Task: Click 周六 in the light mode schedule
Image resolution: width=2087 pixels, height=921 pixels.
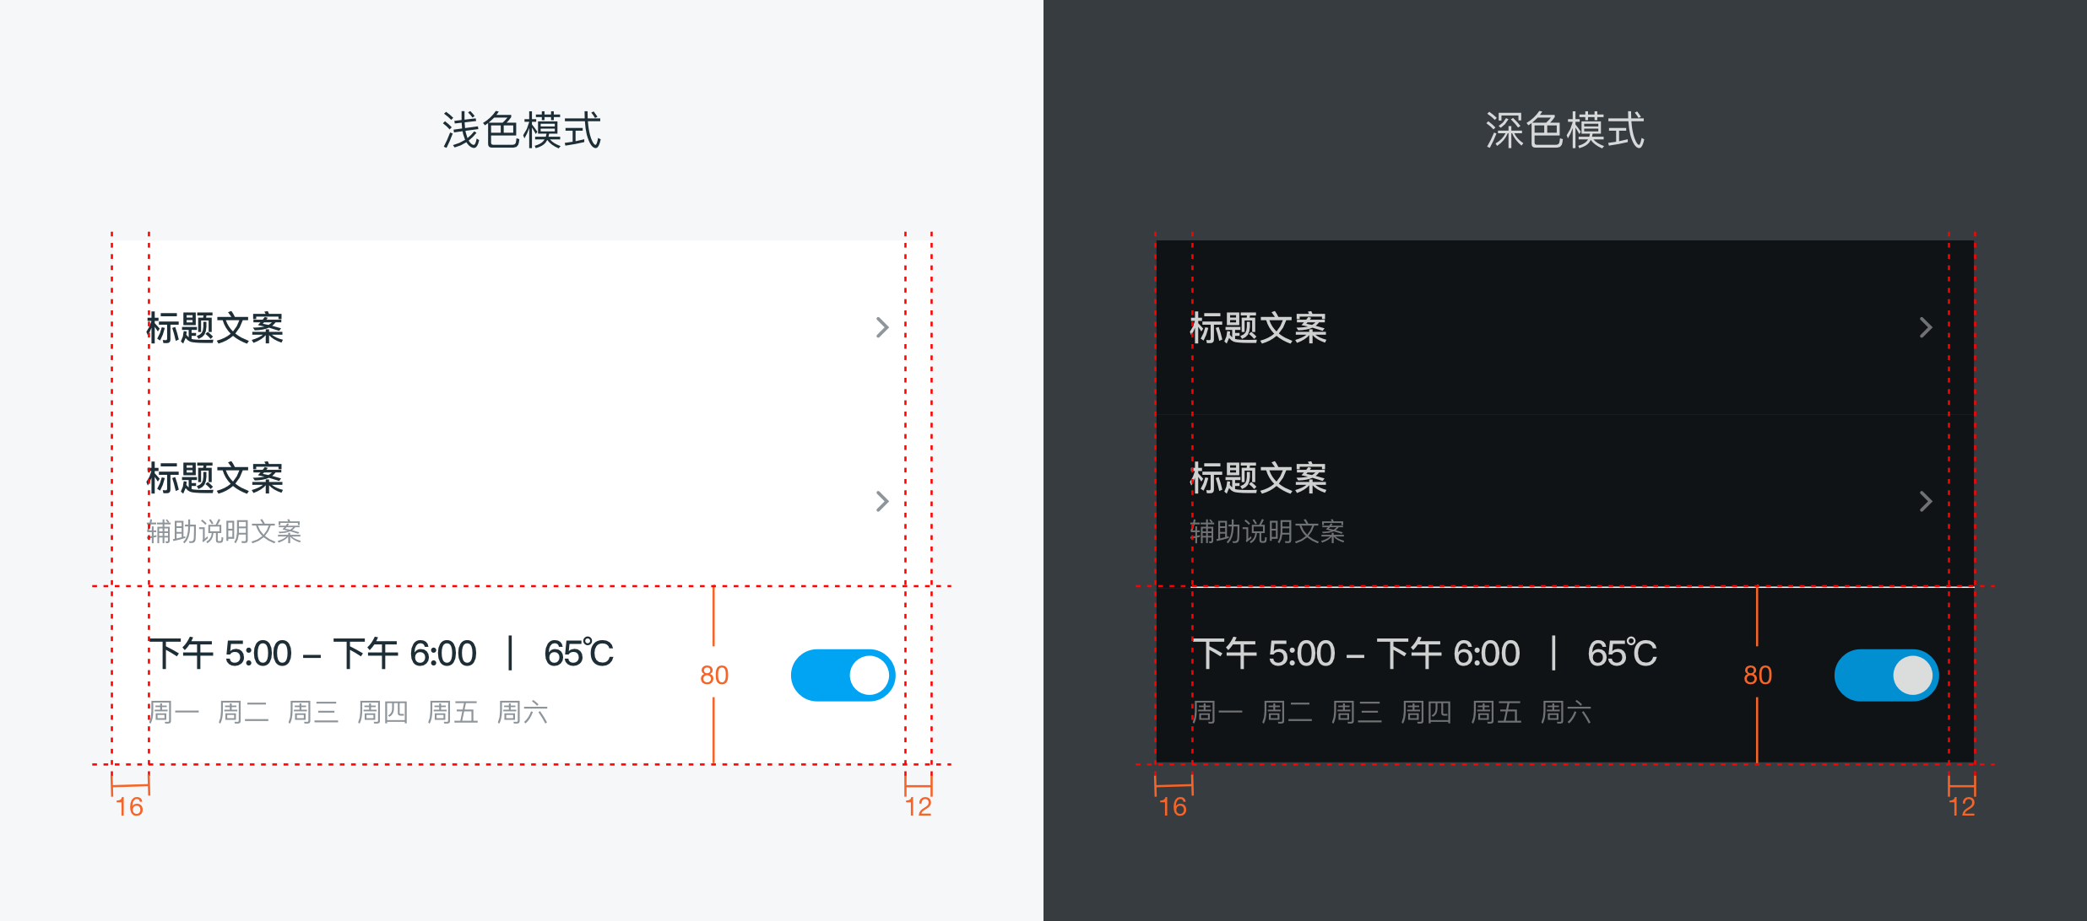Action: [x=523, y=713]
